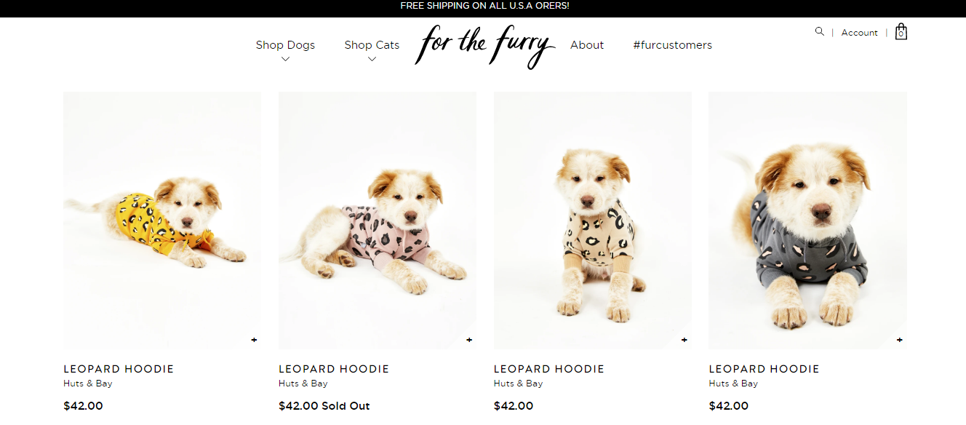966x425 pixels.
Task: View the yellow leopard hoodie photo
Action: click(162, 218)
